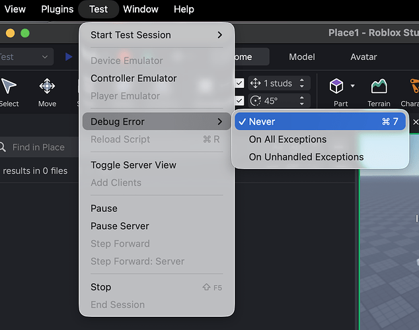Switch to the Home tab
The image size is (419, 330).
coord(252,57)
